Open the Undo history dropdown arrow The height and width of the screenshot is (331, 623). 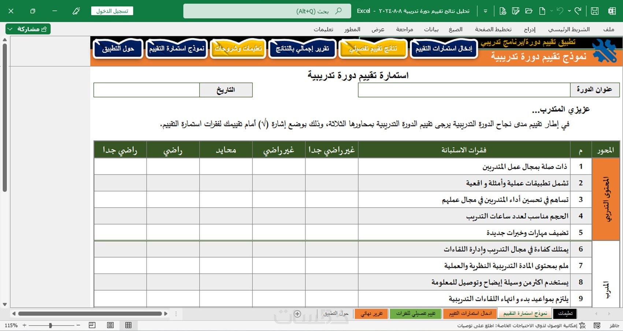click(x=569, y=11)
